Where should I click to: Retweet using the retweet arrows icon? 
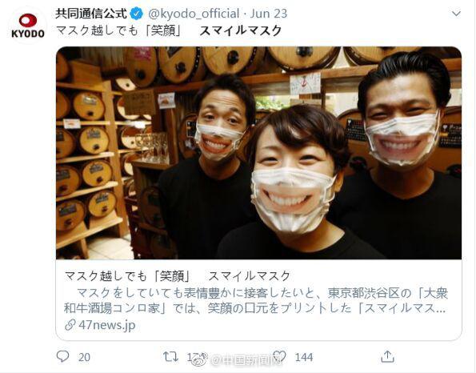tap(170, 357)
